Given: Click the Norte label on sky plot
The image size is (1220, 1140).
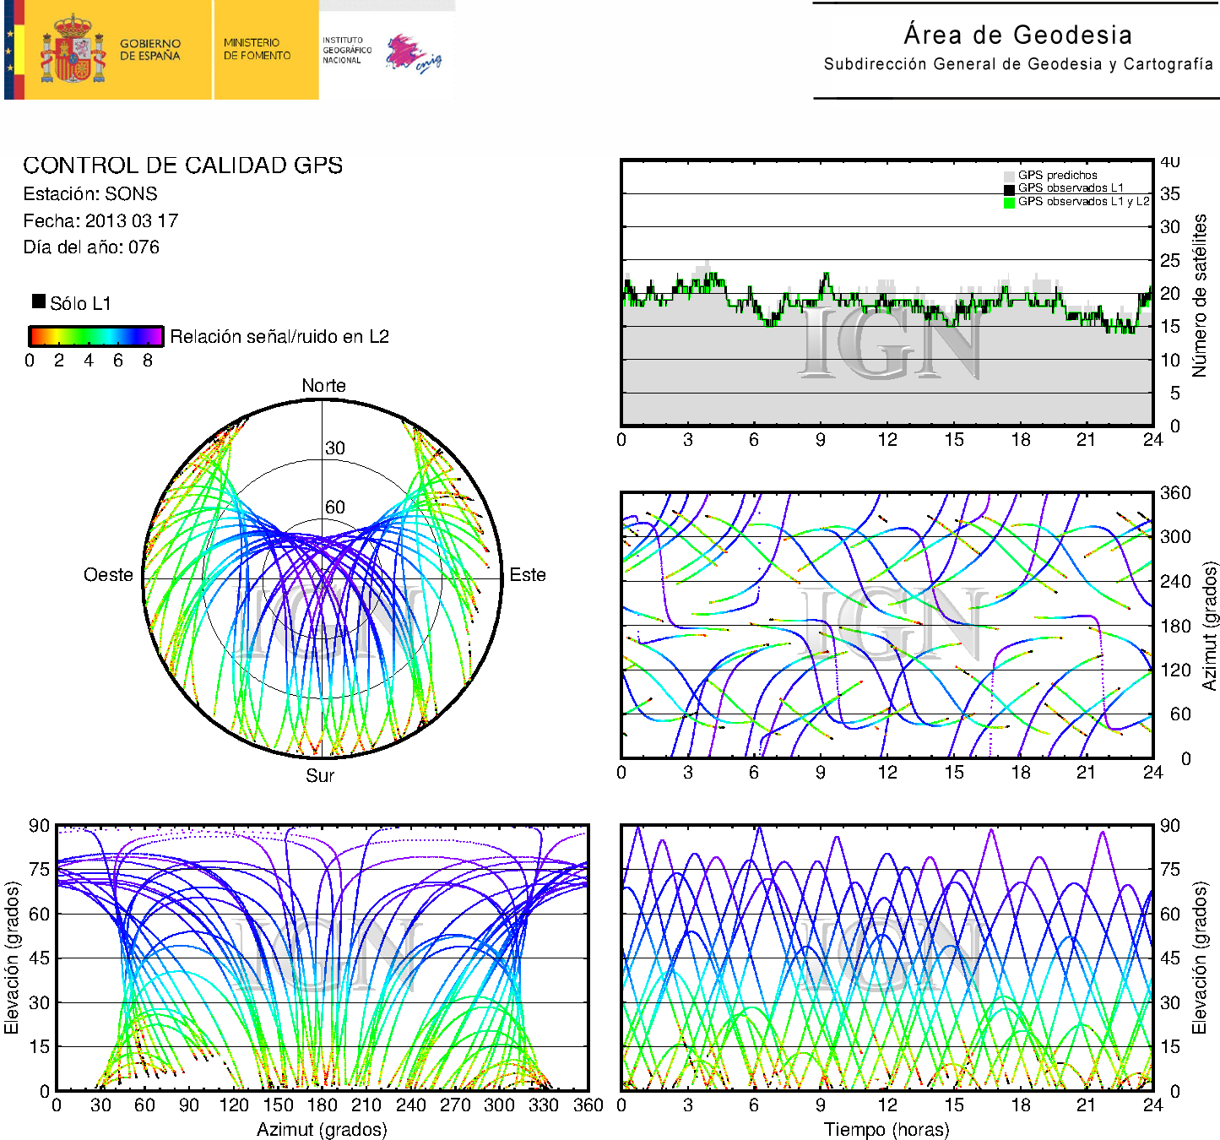Looking at the screenshot, I should (x=323, y=386).
